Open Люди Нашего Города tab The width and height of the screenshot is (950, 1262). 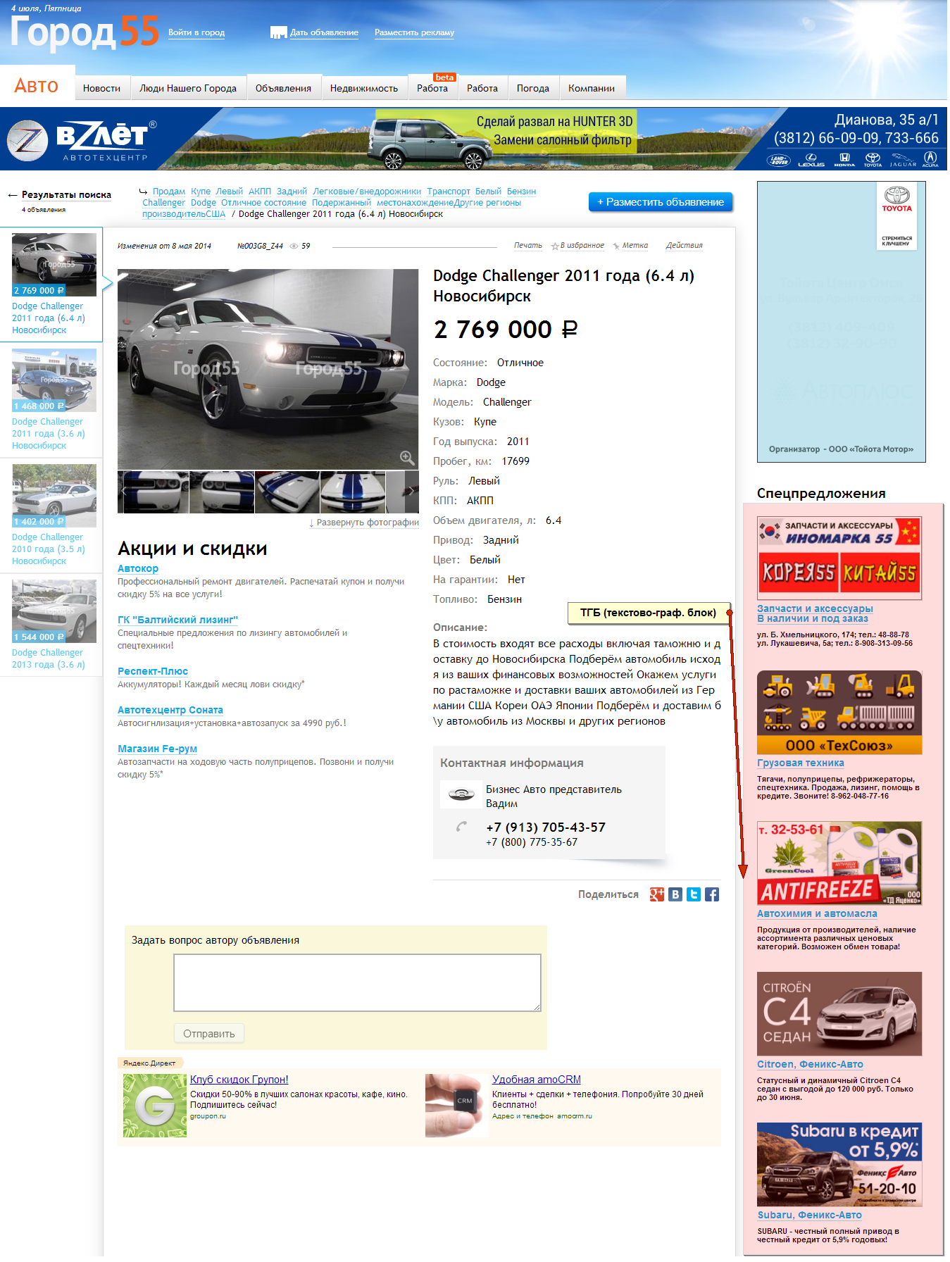(188, 88)
